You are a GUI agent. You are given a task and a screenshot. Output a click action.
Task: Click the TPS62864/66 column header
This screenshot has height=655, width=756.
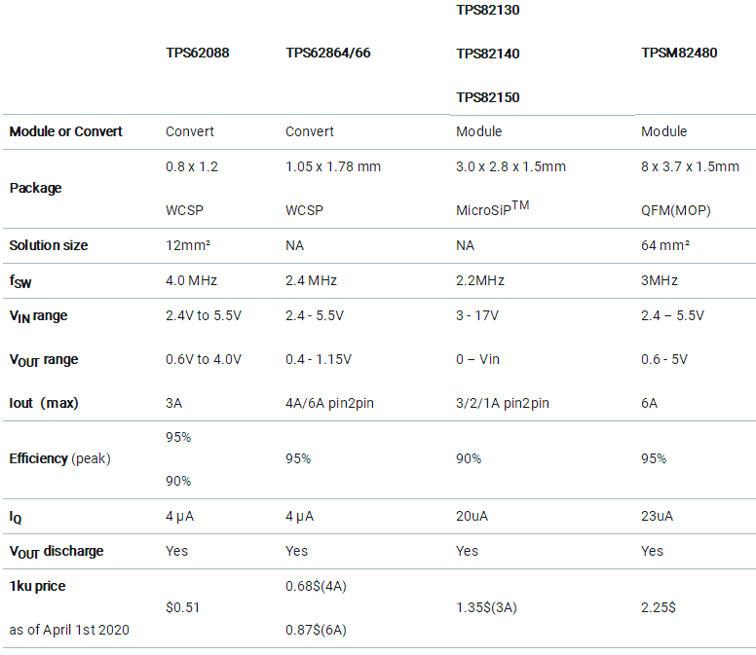(x=327, y=54)
